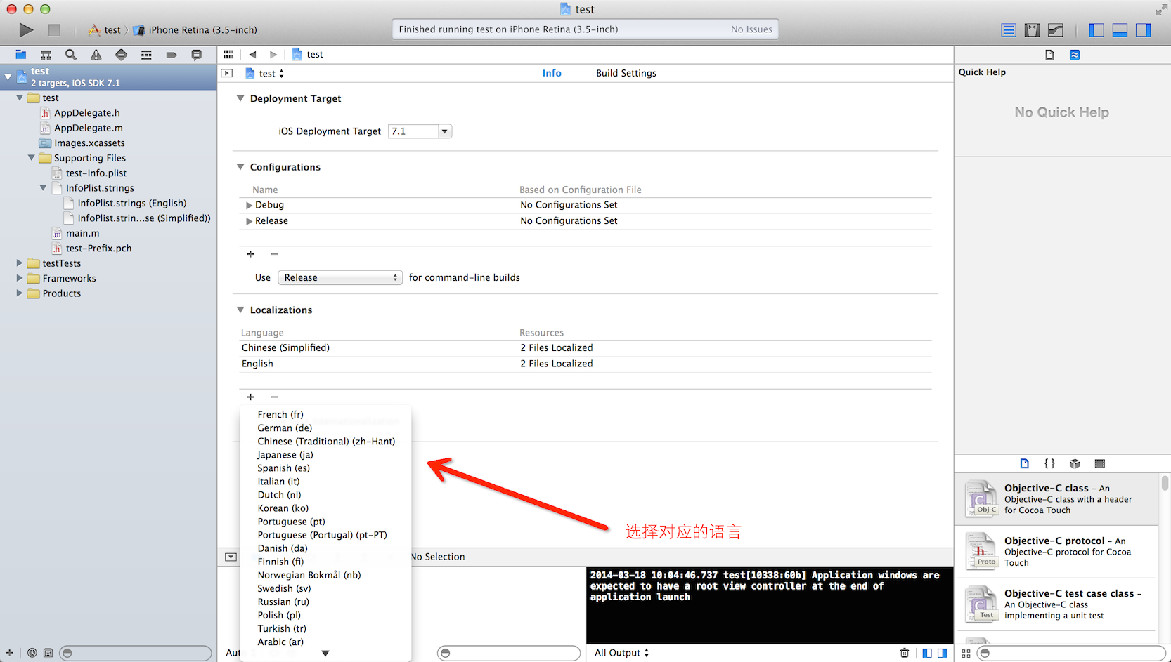1171x662 pixels.
Task: Filter recently edited files clock icon
Action: [x=32, y=653]
